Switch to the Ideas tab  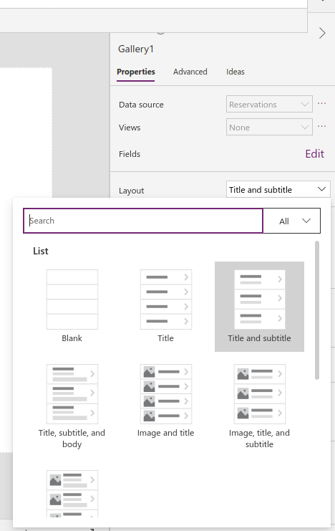(236, 72)
